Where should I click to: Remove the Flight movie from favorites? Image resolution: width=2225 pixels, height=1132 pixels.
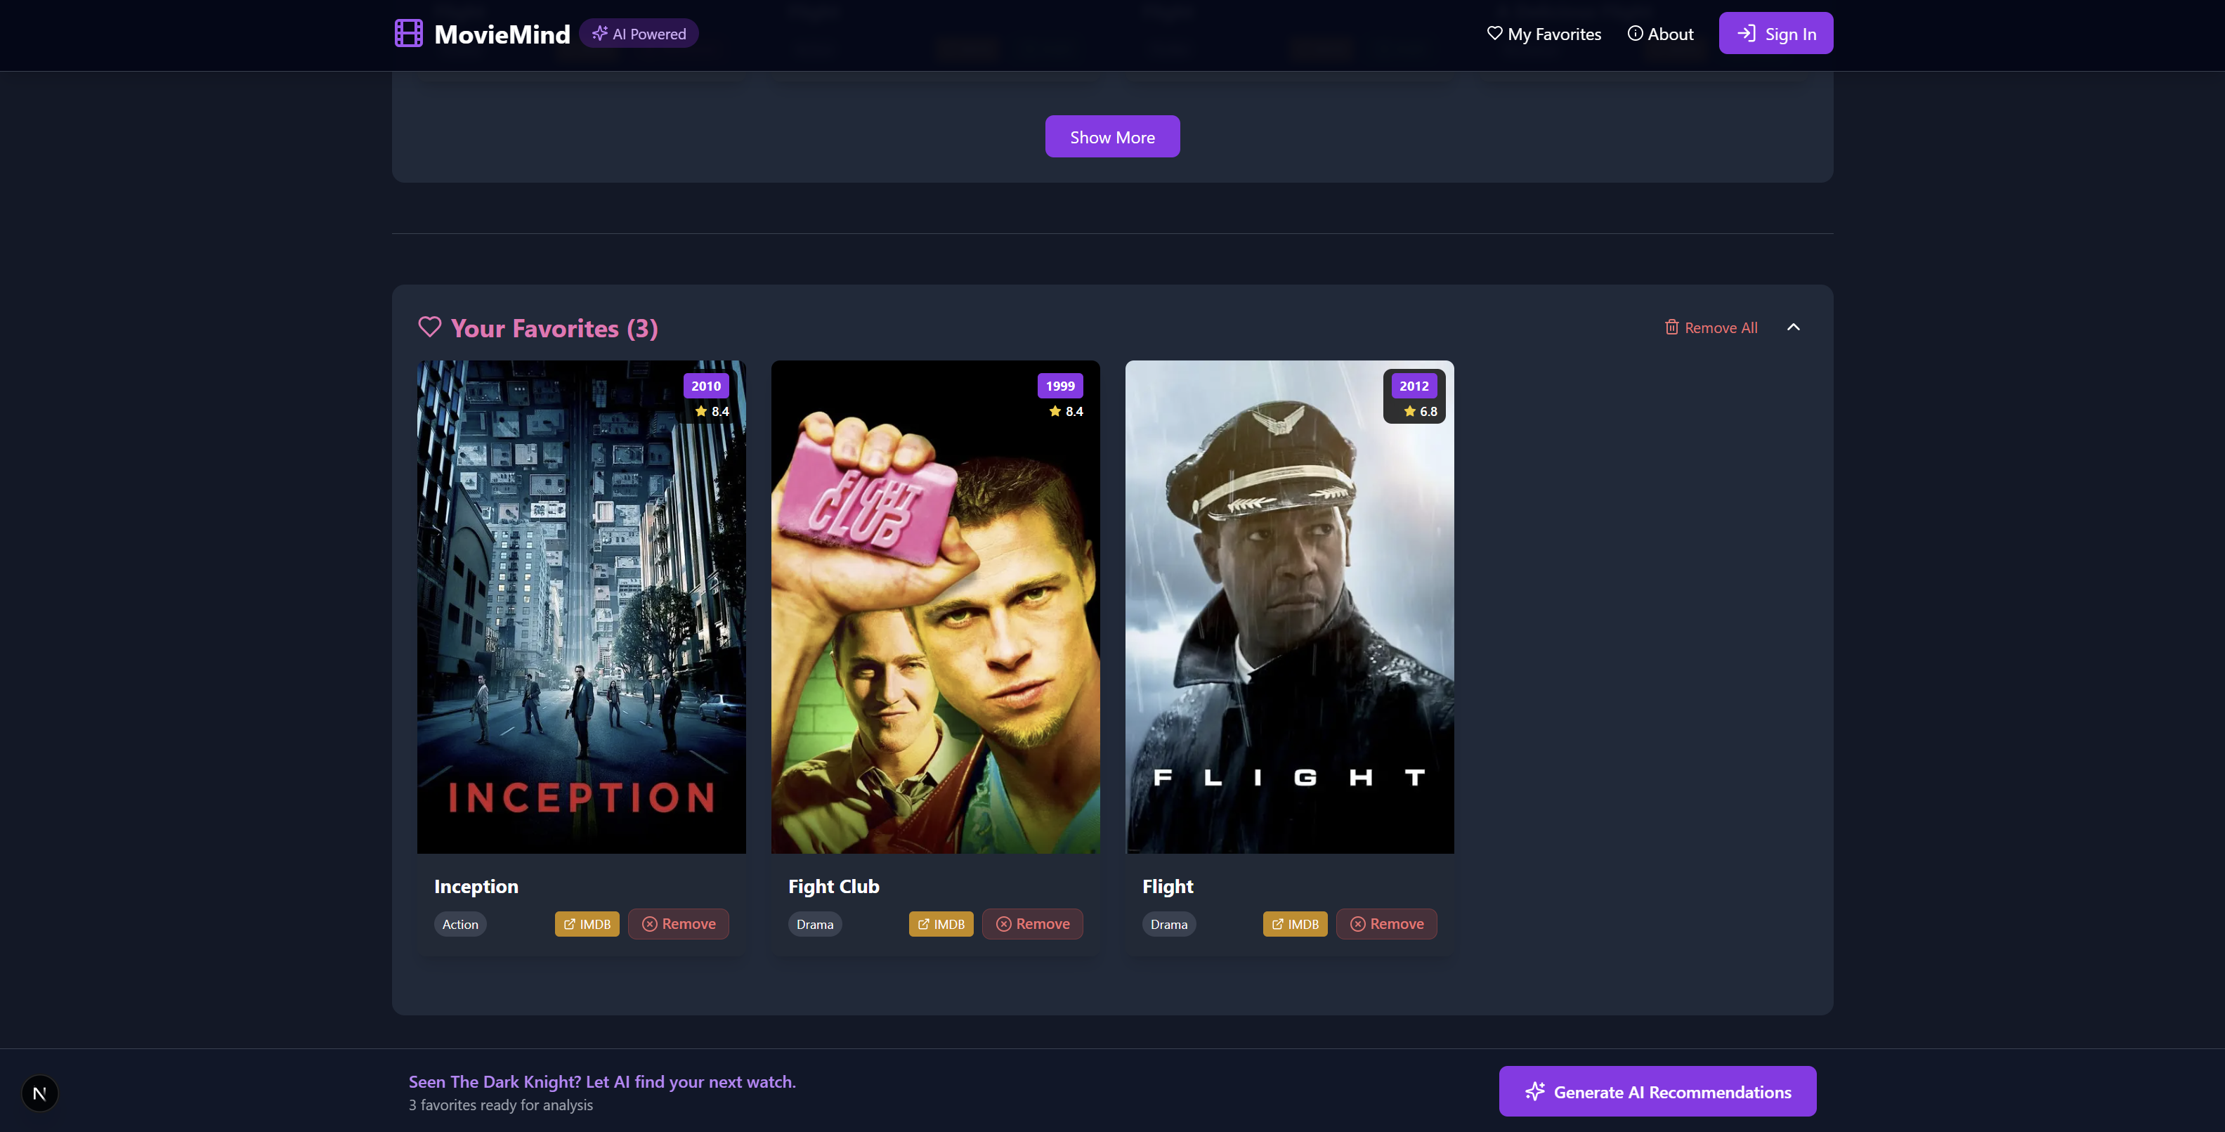point(1386,924)
